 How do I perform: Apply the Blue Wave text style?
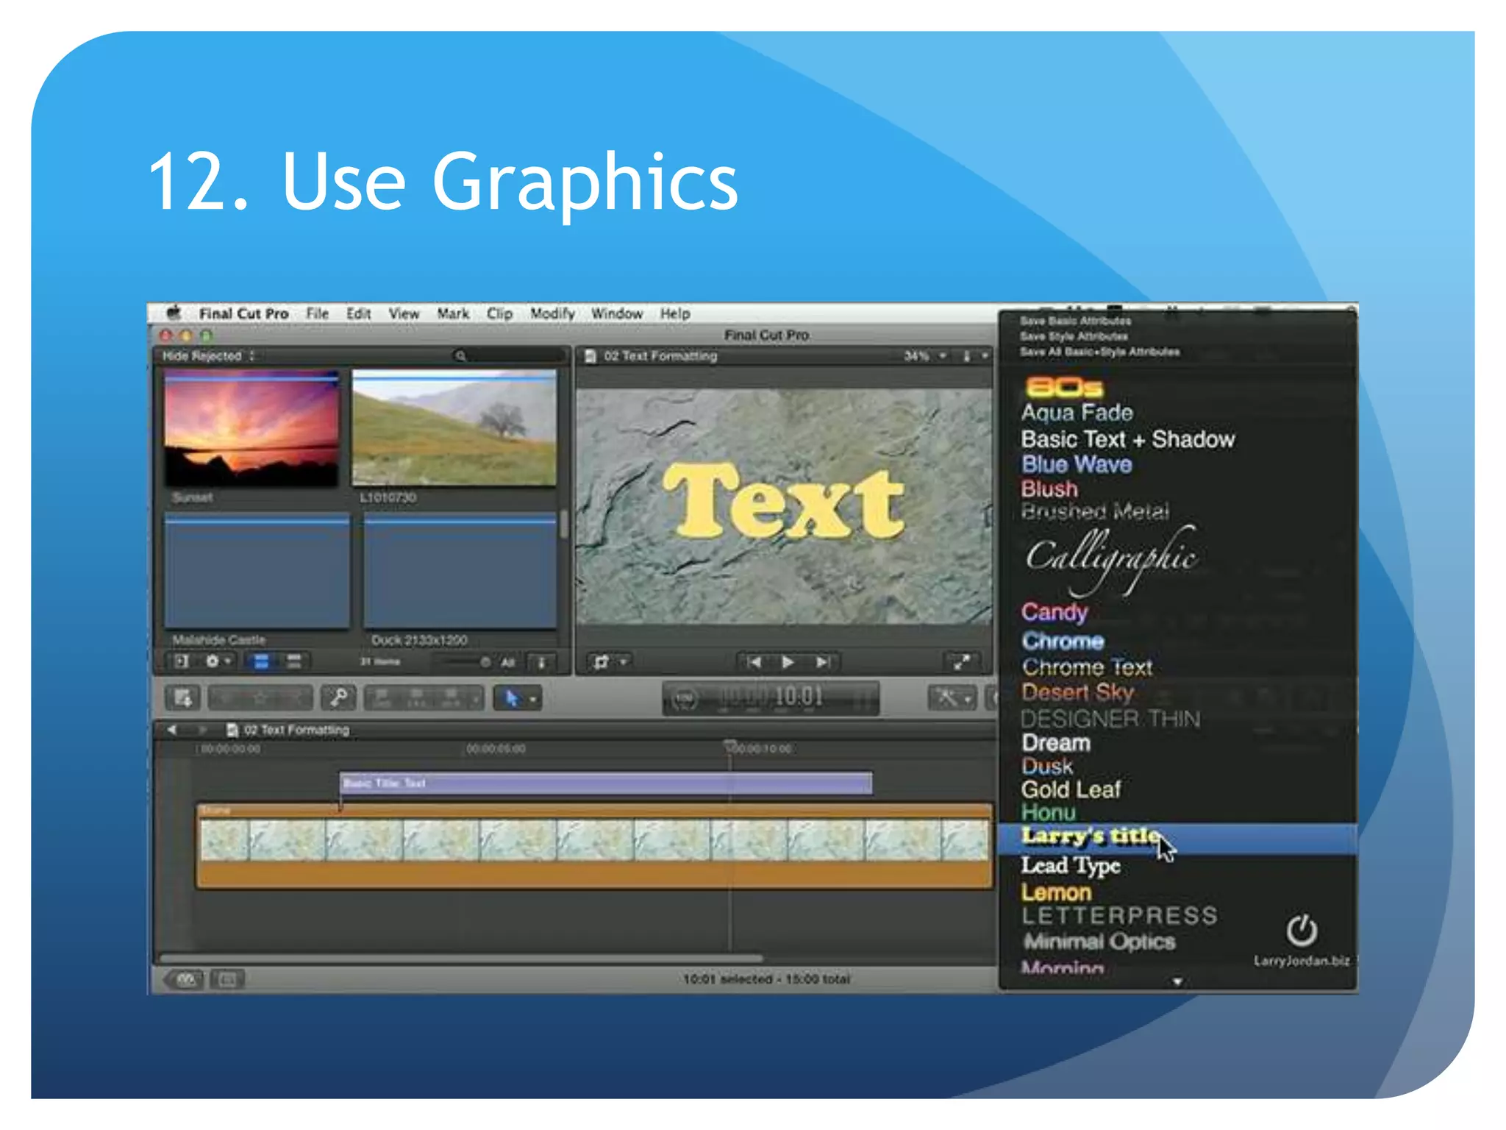(x=1077, y=464)
